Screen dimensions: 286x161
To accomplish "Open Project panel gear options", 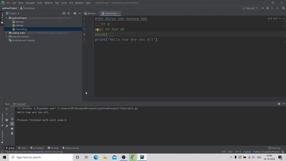I will [x=75, y=13].
